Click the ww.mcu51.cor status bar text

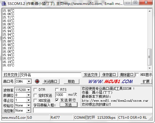14,118
